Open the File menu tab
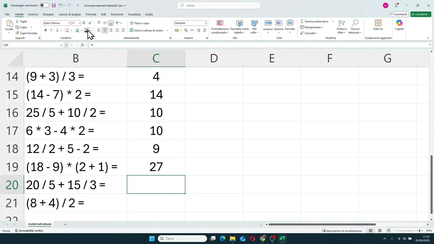The image size is (434, 244). (x=7, y=14)
